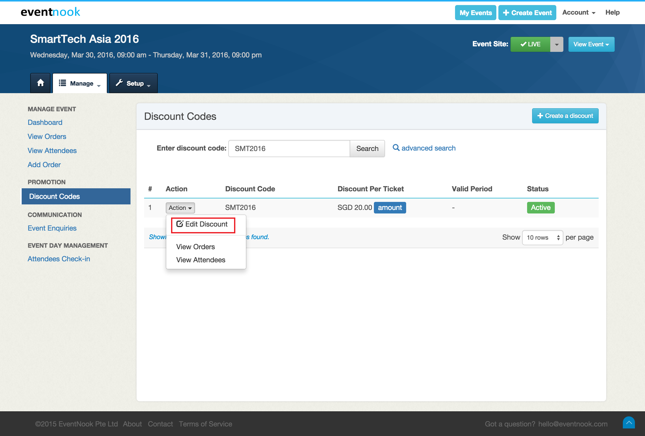This screenshot has height=436, width=645.
Task: Click the green LIVE checkmark button
Action: [530, 44]
